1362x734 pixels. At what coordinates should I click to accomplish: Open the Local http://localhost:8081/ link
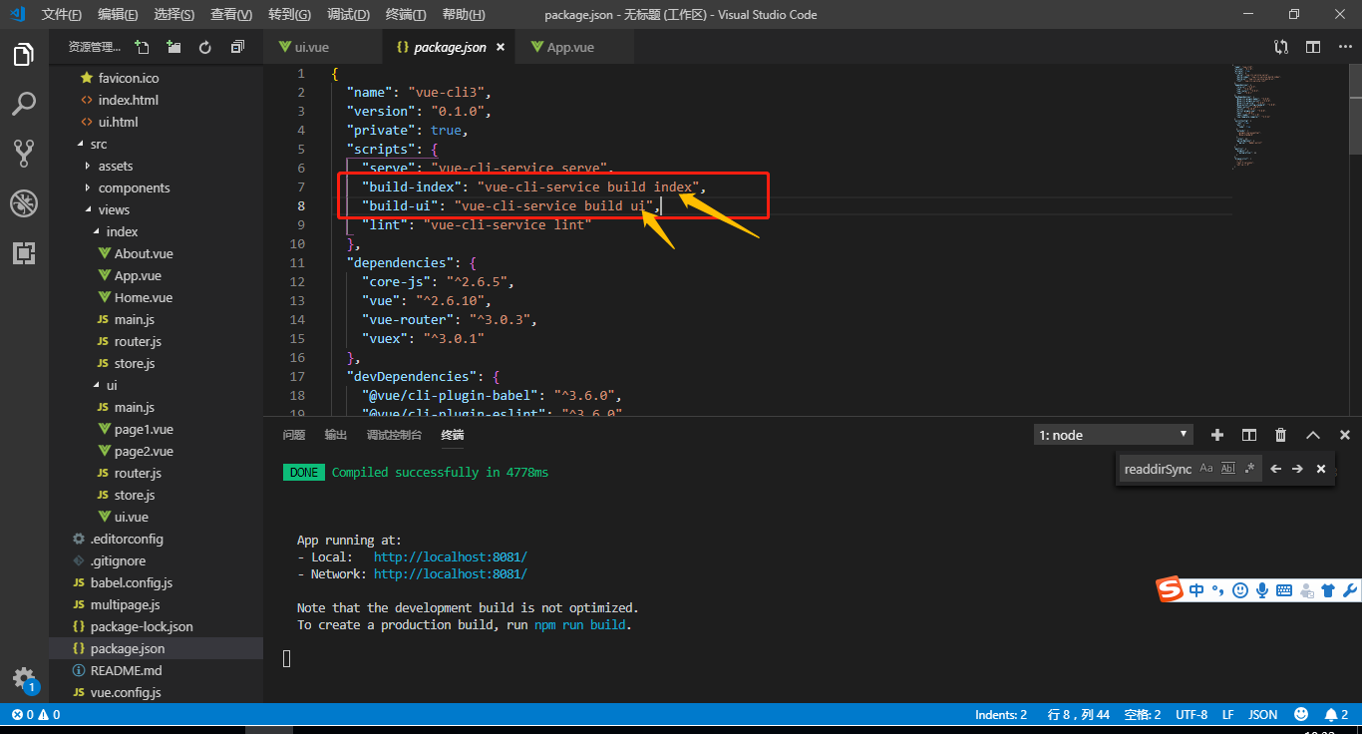click(450, 556)
